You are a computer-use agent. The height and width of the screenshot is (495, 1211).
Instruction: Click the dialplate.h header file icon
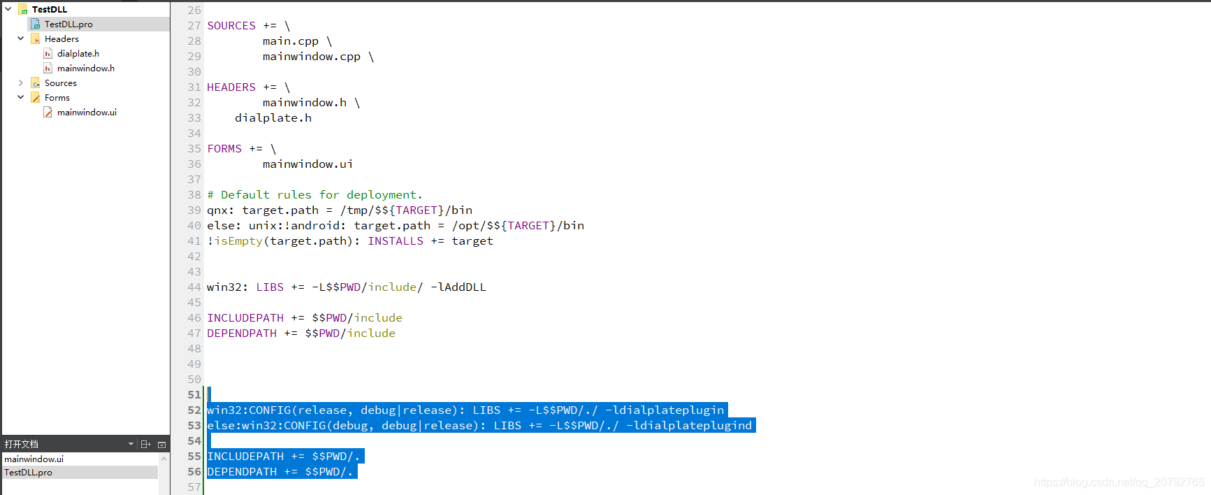coord(48,53)
